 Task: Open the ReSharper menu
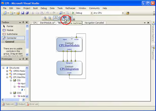click(x=70, y=8)
